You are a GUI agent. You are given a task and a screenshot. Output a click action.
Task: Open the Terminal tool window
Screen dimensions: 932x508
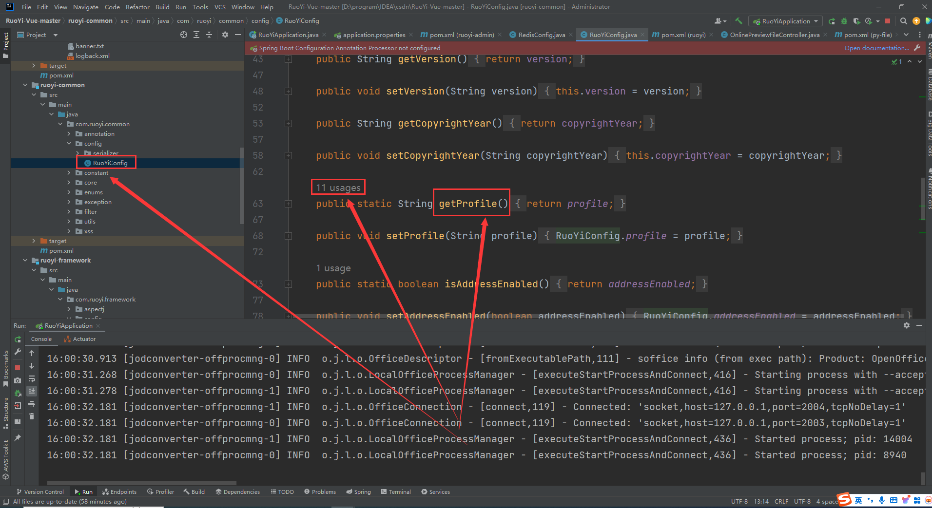tap(396, 492)
